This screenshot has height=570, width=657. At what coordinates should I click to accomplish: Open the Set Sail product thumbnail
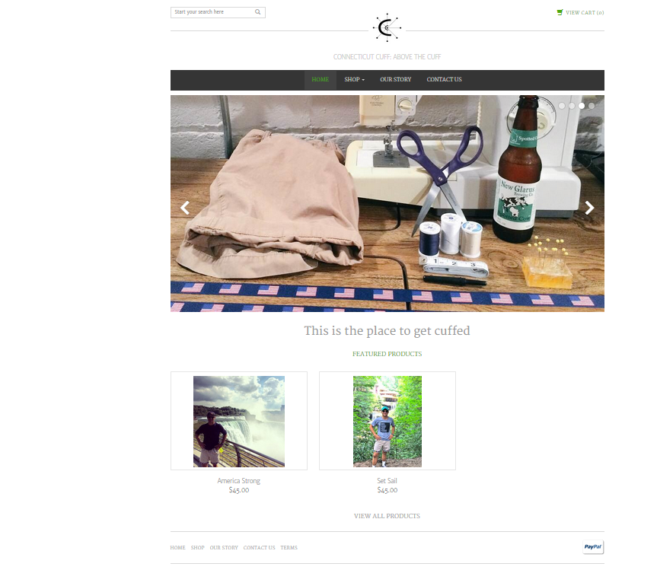tap(388, 422)
